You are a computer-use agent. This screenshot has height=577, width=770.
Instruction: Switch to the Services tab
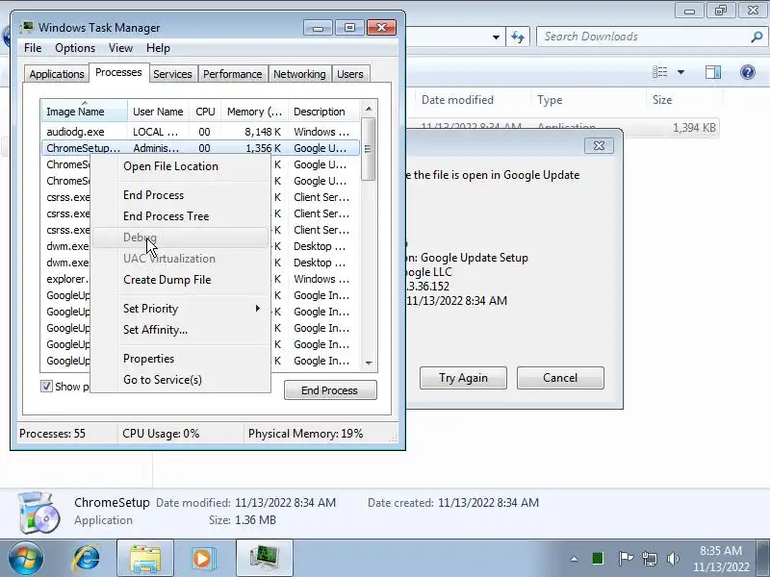[172, 74]
